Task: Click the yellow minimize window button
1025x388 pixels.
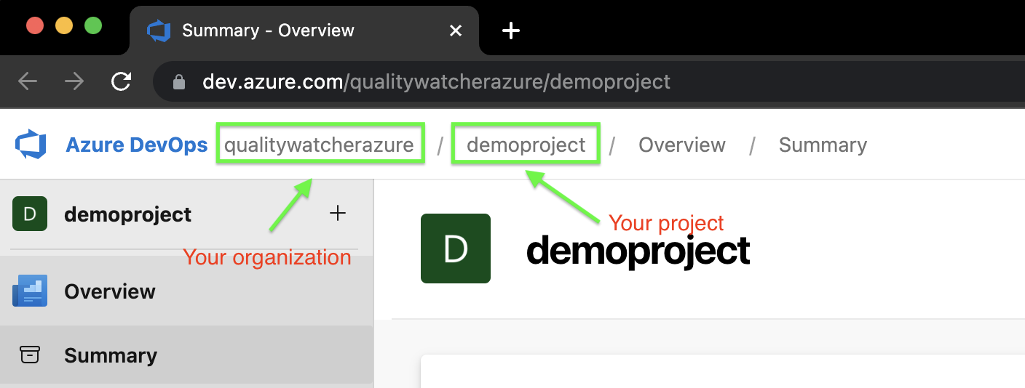Action: pos(64,25)
